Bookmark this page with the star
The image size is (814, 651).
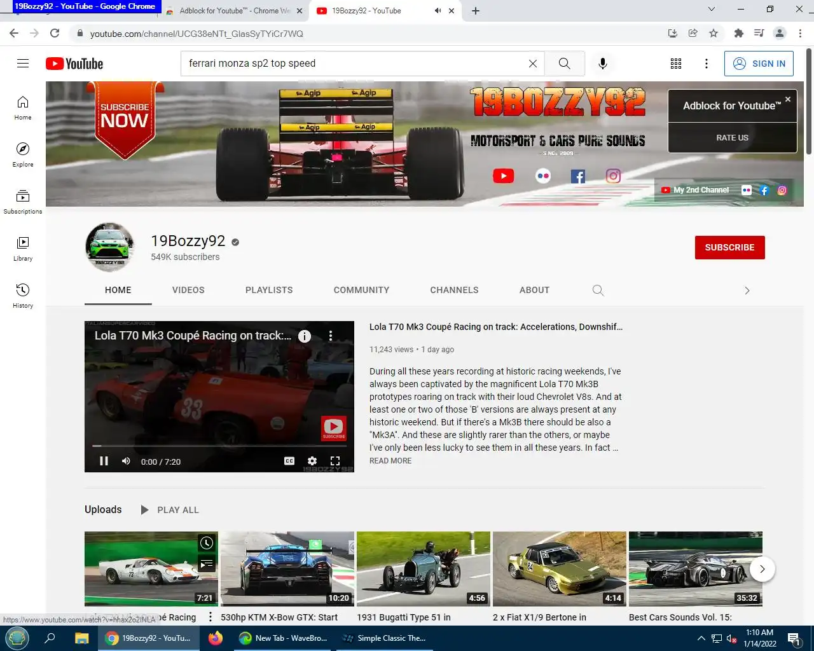(714, 33)
